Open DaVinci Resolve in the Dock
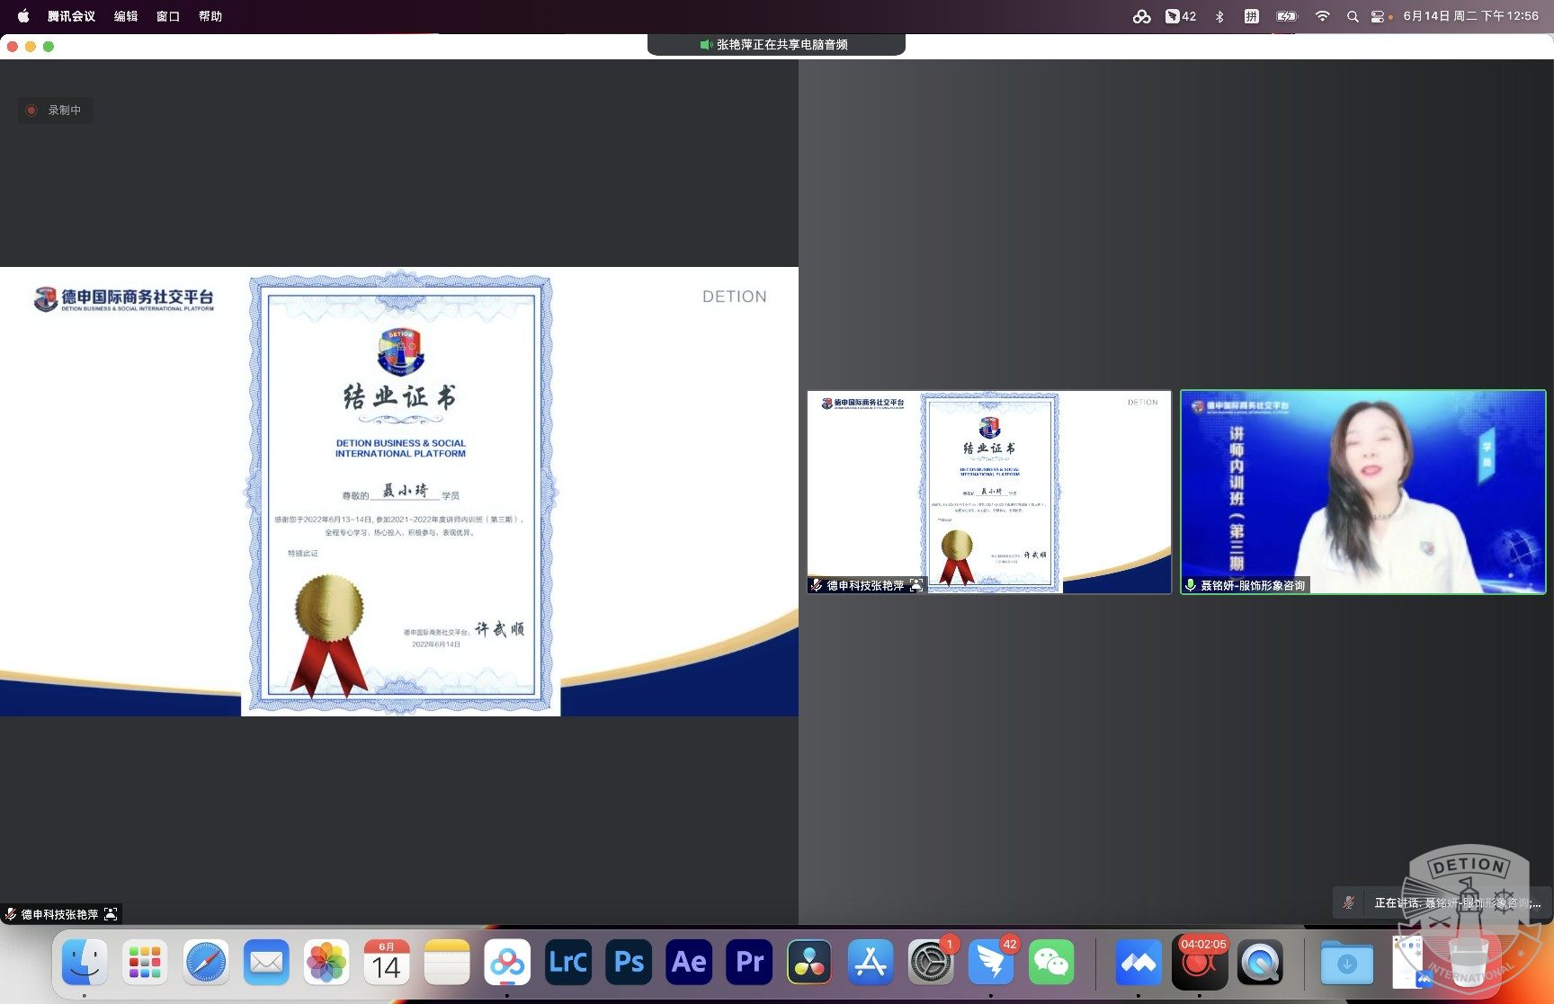 click(x=809, y=963)
